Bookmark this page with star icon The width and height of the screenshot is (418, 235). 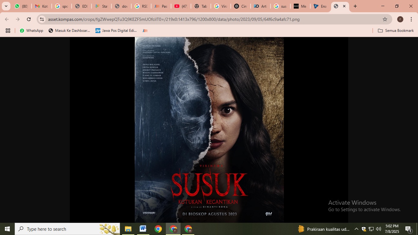385,19
